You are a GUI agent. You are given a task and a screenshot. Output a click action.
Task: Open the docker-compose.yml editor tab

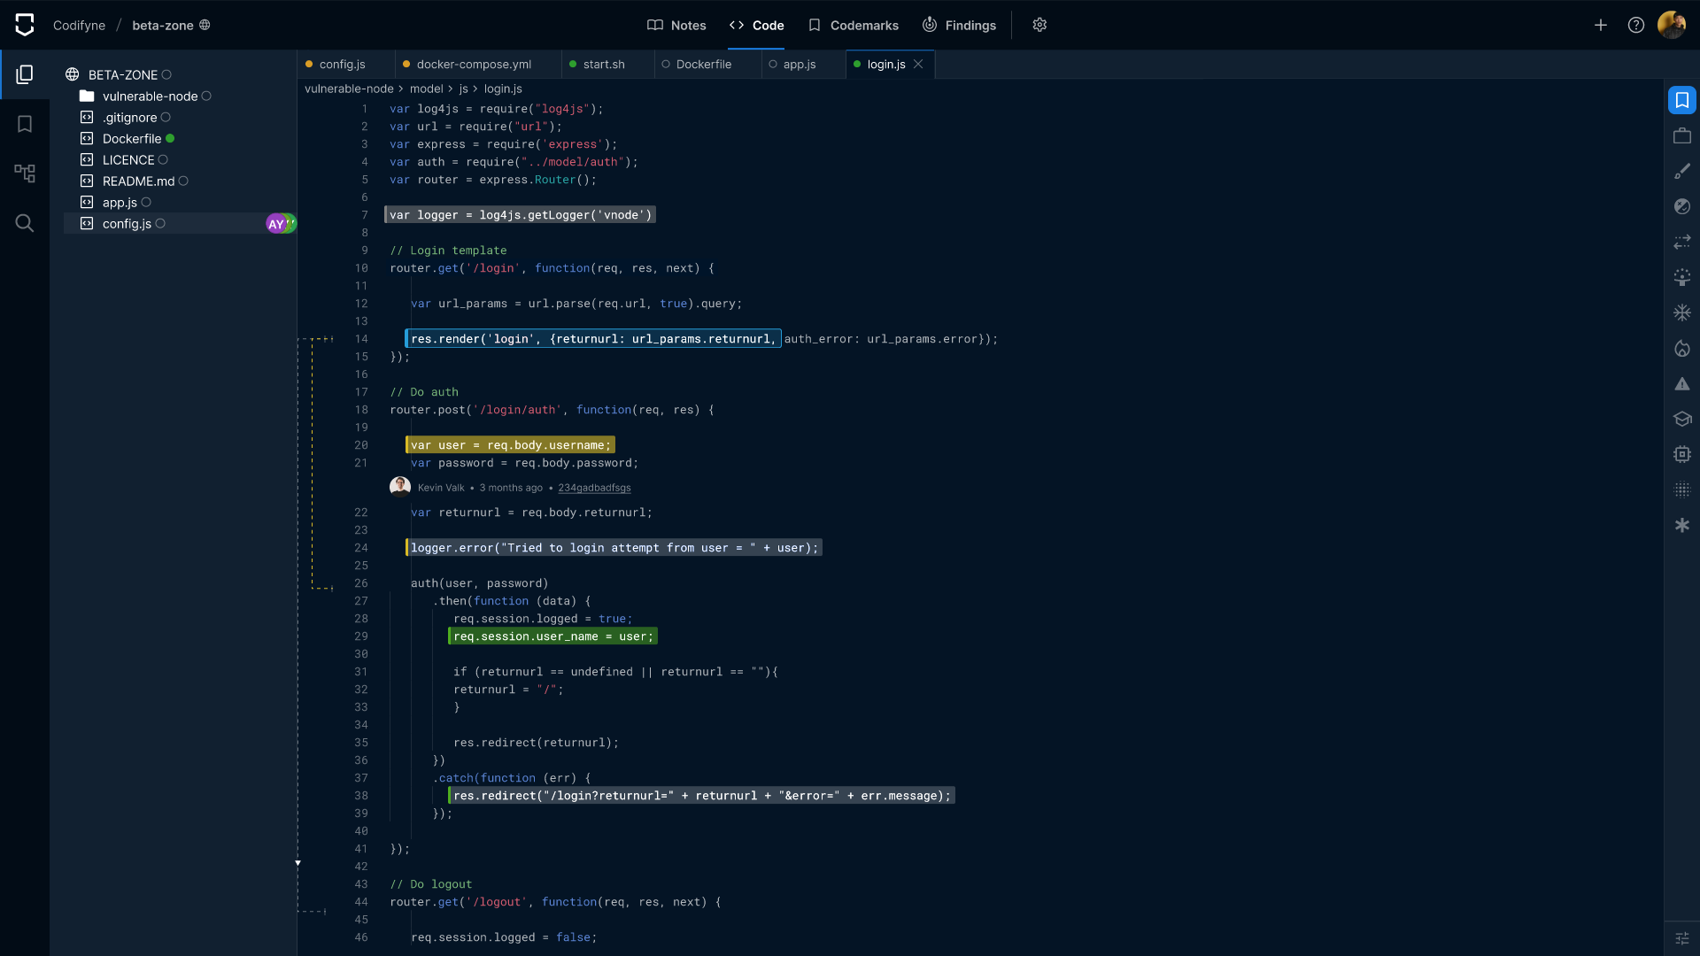pyautogui.click(x=474, y=65)
